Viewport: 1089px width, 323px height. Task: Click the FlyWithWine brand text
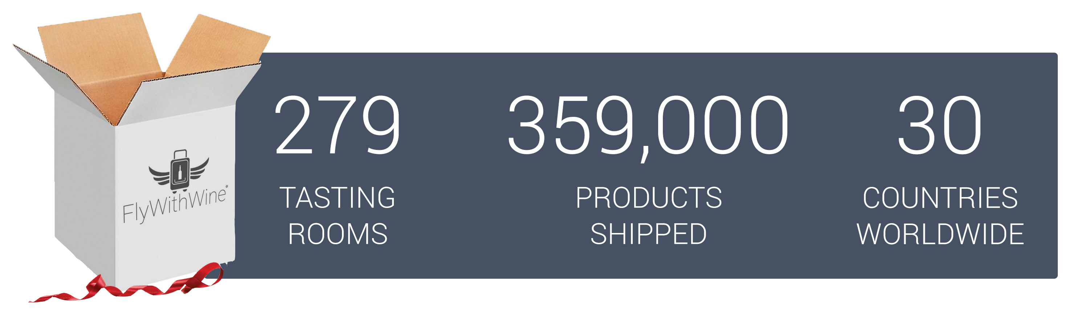[174, 205]
